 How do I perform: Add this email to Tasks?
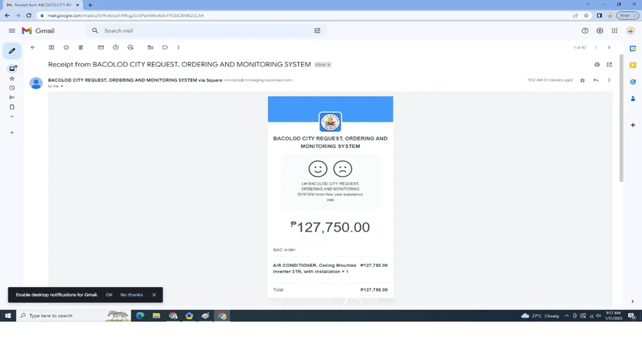[130, 47]
